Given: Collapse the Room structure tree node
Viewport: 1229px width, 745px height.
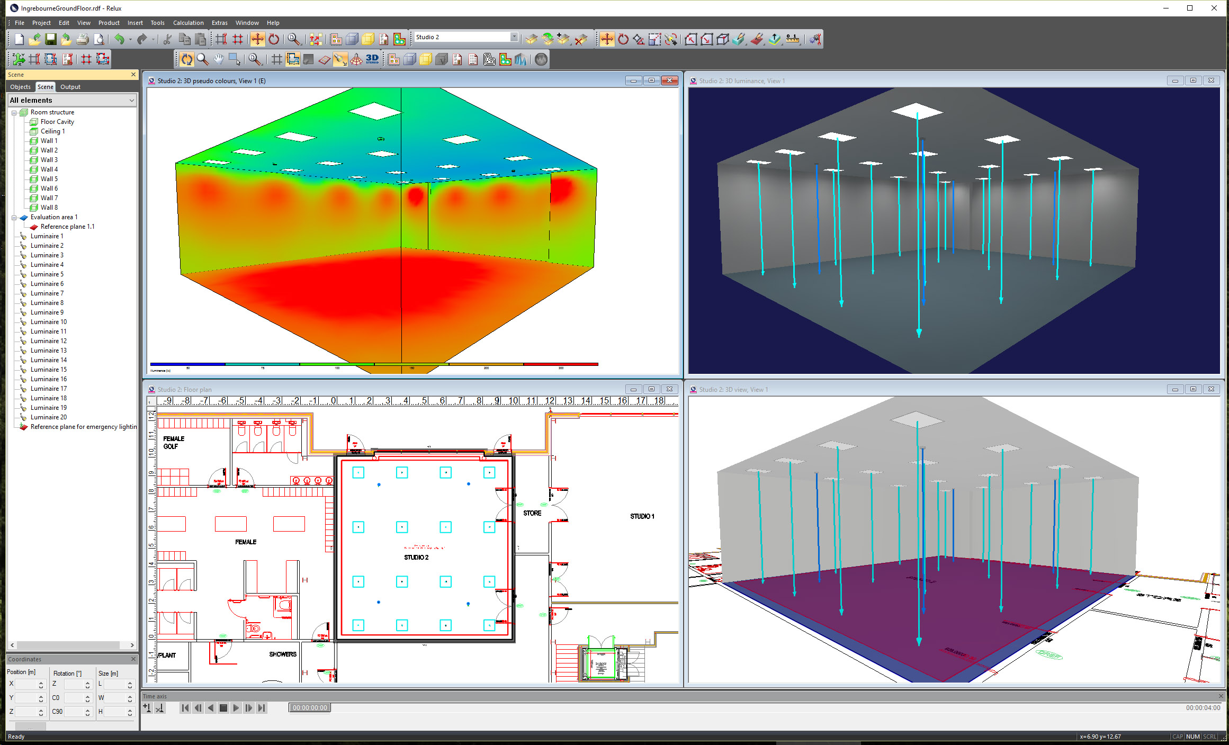Looking at the screenshot, I should (x=14, y=112).
